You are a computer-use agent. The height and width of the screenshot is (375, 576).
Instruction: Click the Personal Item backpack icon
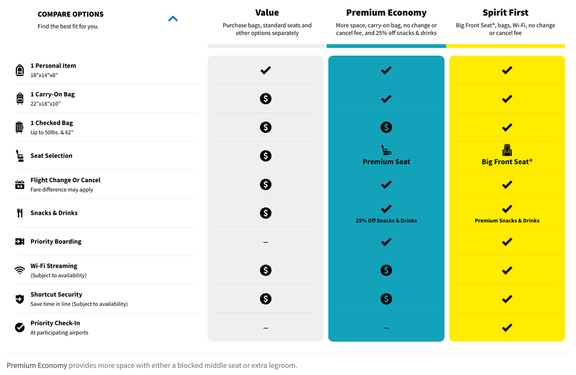point(20,70)
